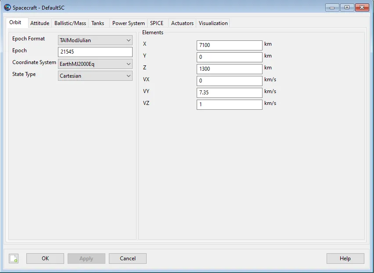
Task: Select the Tanks tab
Action: click(97, 23)
